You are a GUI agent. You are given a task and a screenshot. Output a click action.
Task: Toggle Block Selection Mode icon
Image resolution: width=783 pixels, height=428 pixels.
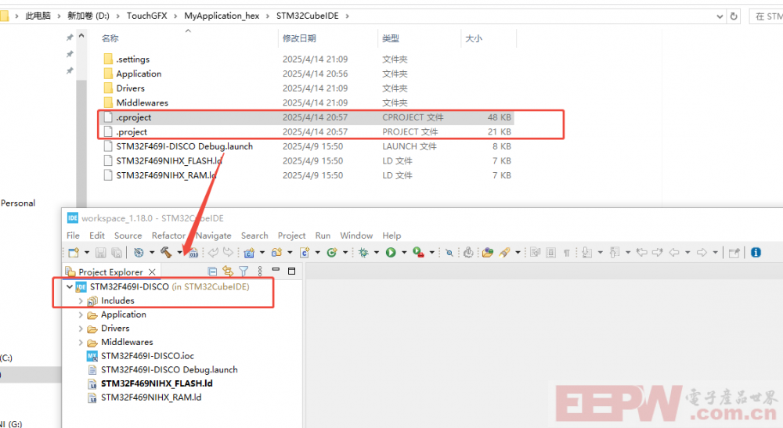point(550,253)
